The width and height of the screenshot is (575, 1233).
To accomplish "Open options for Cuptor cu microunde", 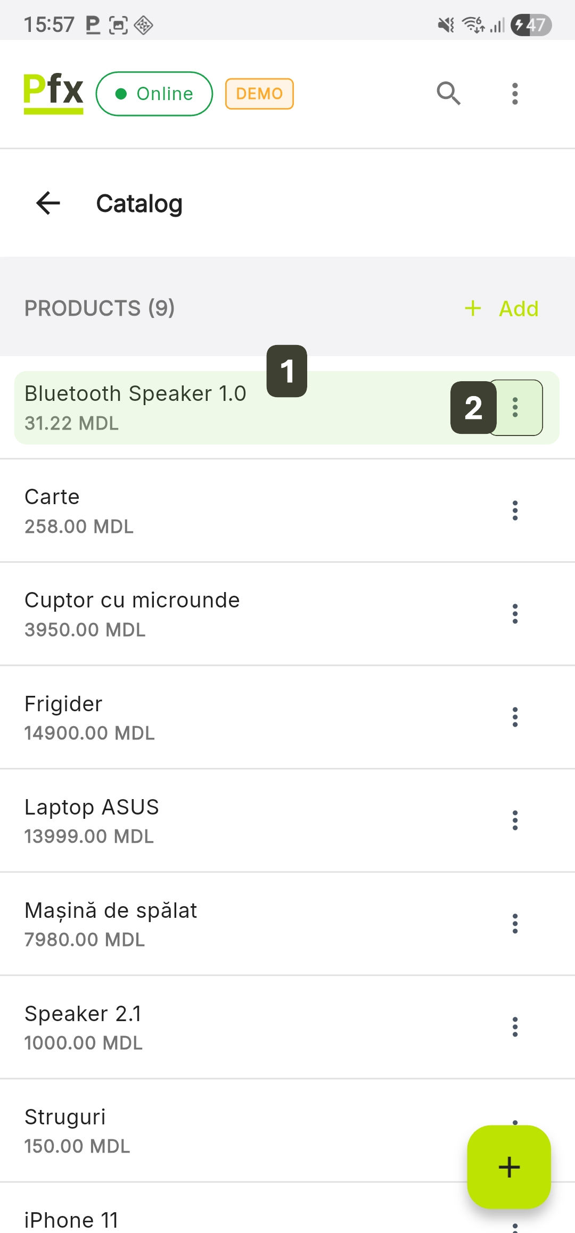I will point(515,614).
